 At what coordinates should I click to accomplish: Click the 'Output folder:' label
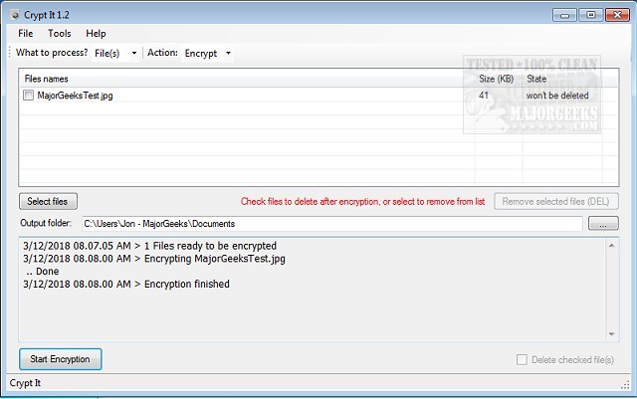46,223
